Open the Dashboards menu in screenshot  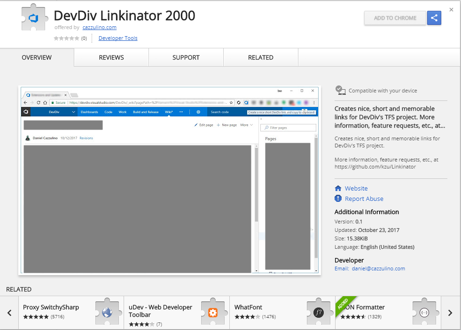tap(89, 112)
